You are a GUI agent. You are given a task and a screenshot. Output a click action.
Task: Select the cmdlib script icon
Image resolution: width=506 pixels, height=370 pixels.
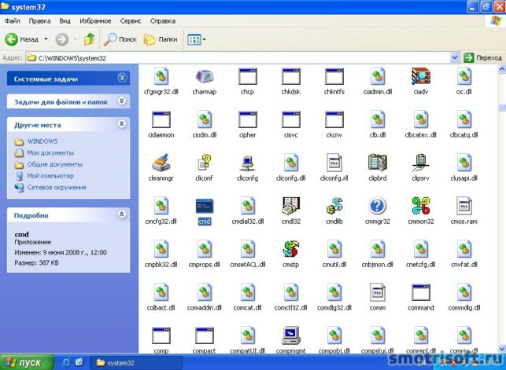click(334, 206)
